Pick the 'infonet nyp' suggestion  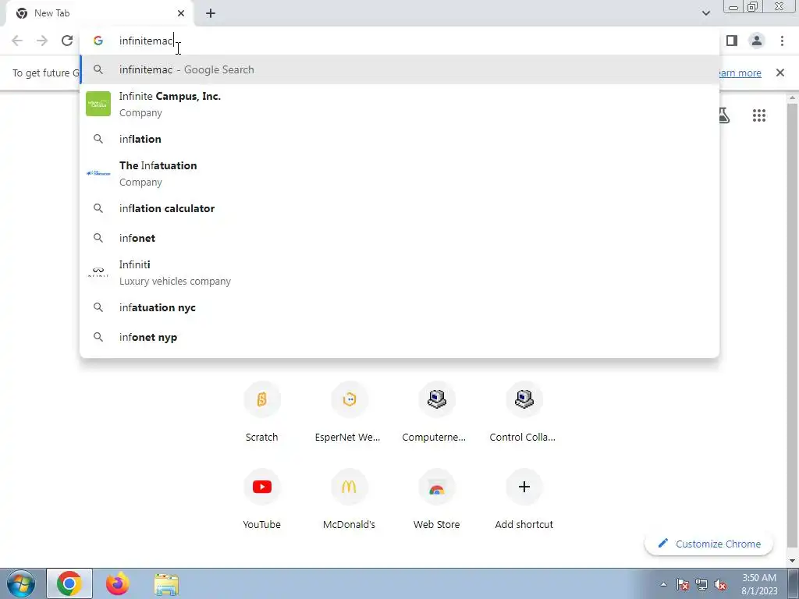399,337
